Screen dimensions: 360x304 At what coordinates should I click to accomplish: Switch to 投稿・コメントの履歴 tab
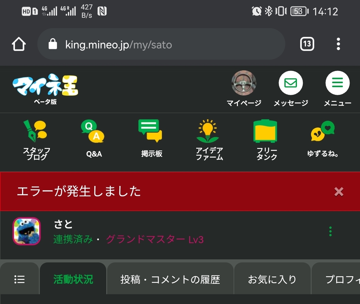tap(170, 279)
